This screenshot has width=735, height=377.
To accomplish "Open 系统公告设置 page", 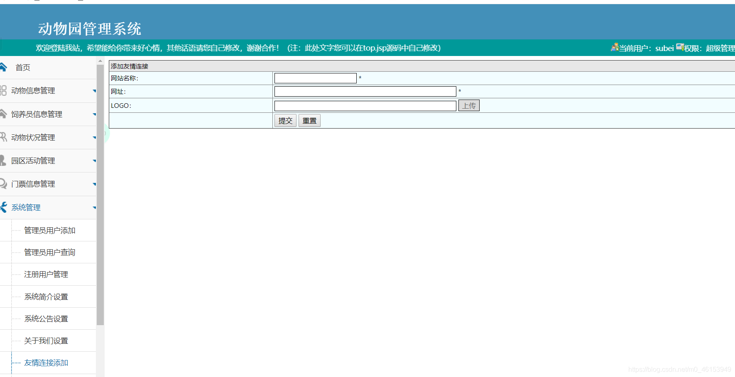I will (x=46, y=319).
